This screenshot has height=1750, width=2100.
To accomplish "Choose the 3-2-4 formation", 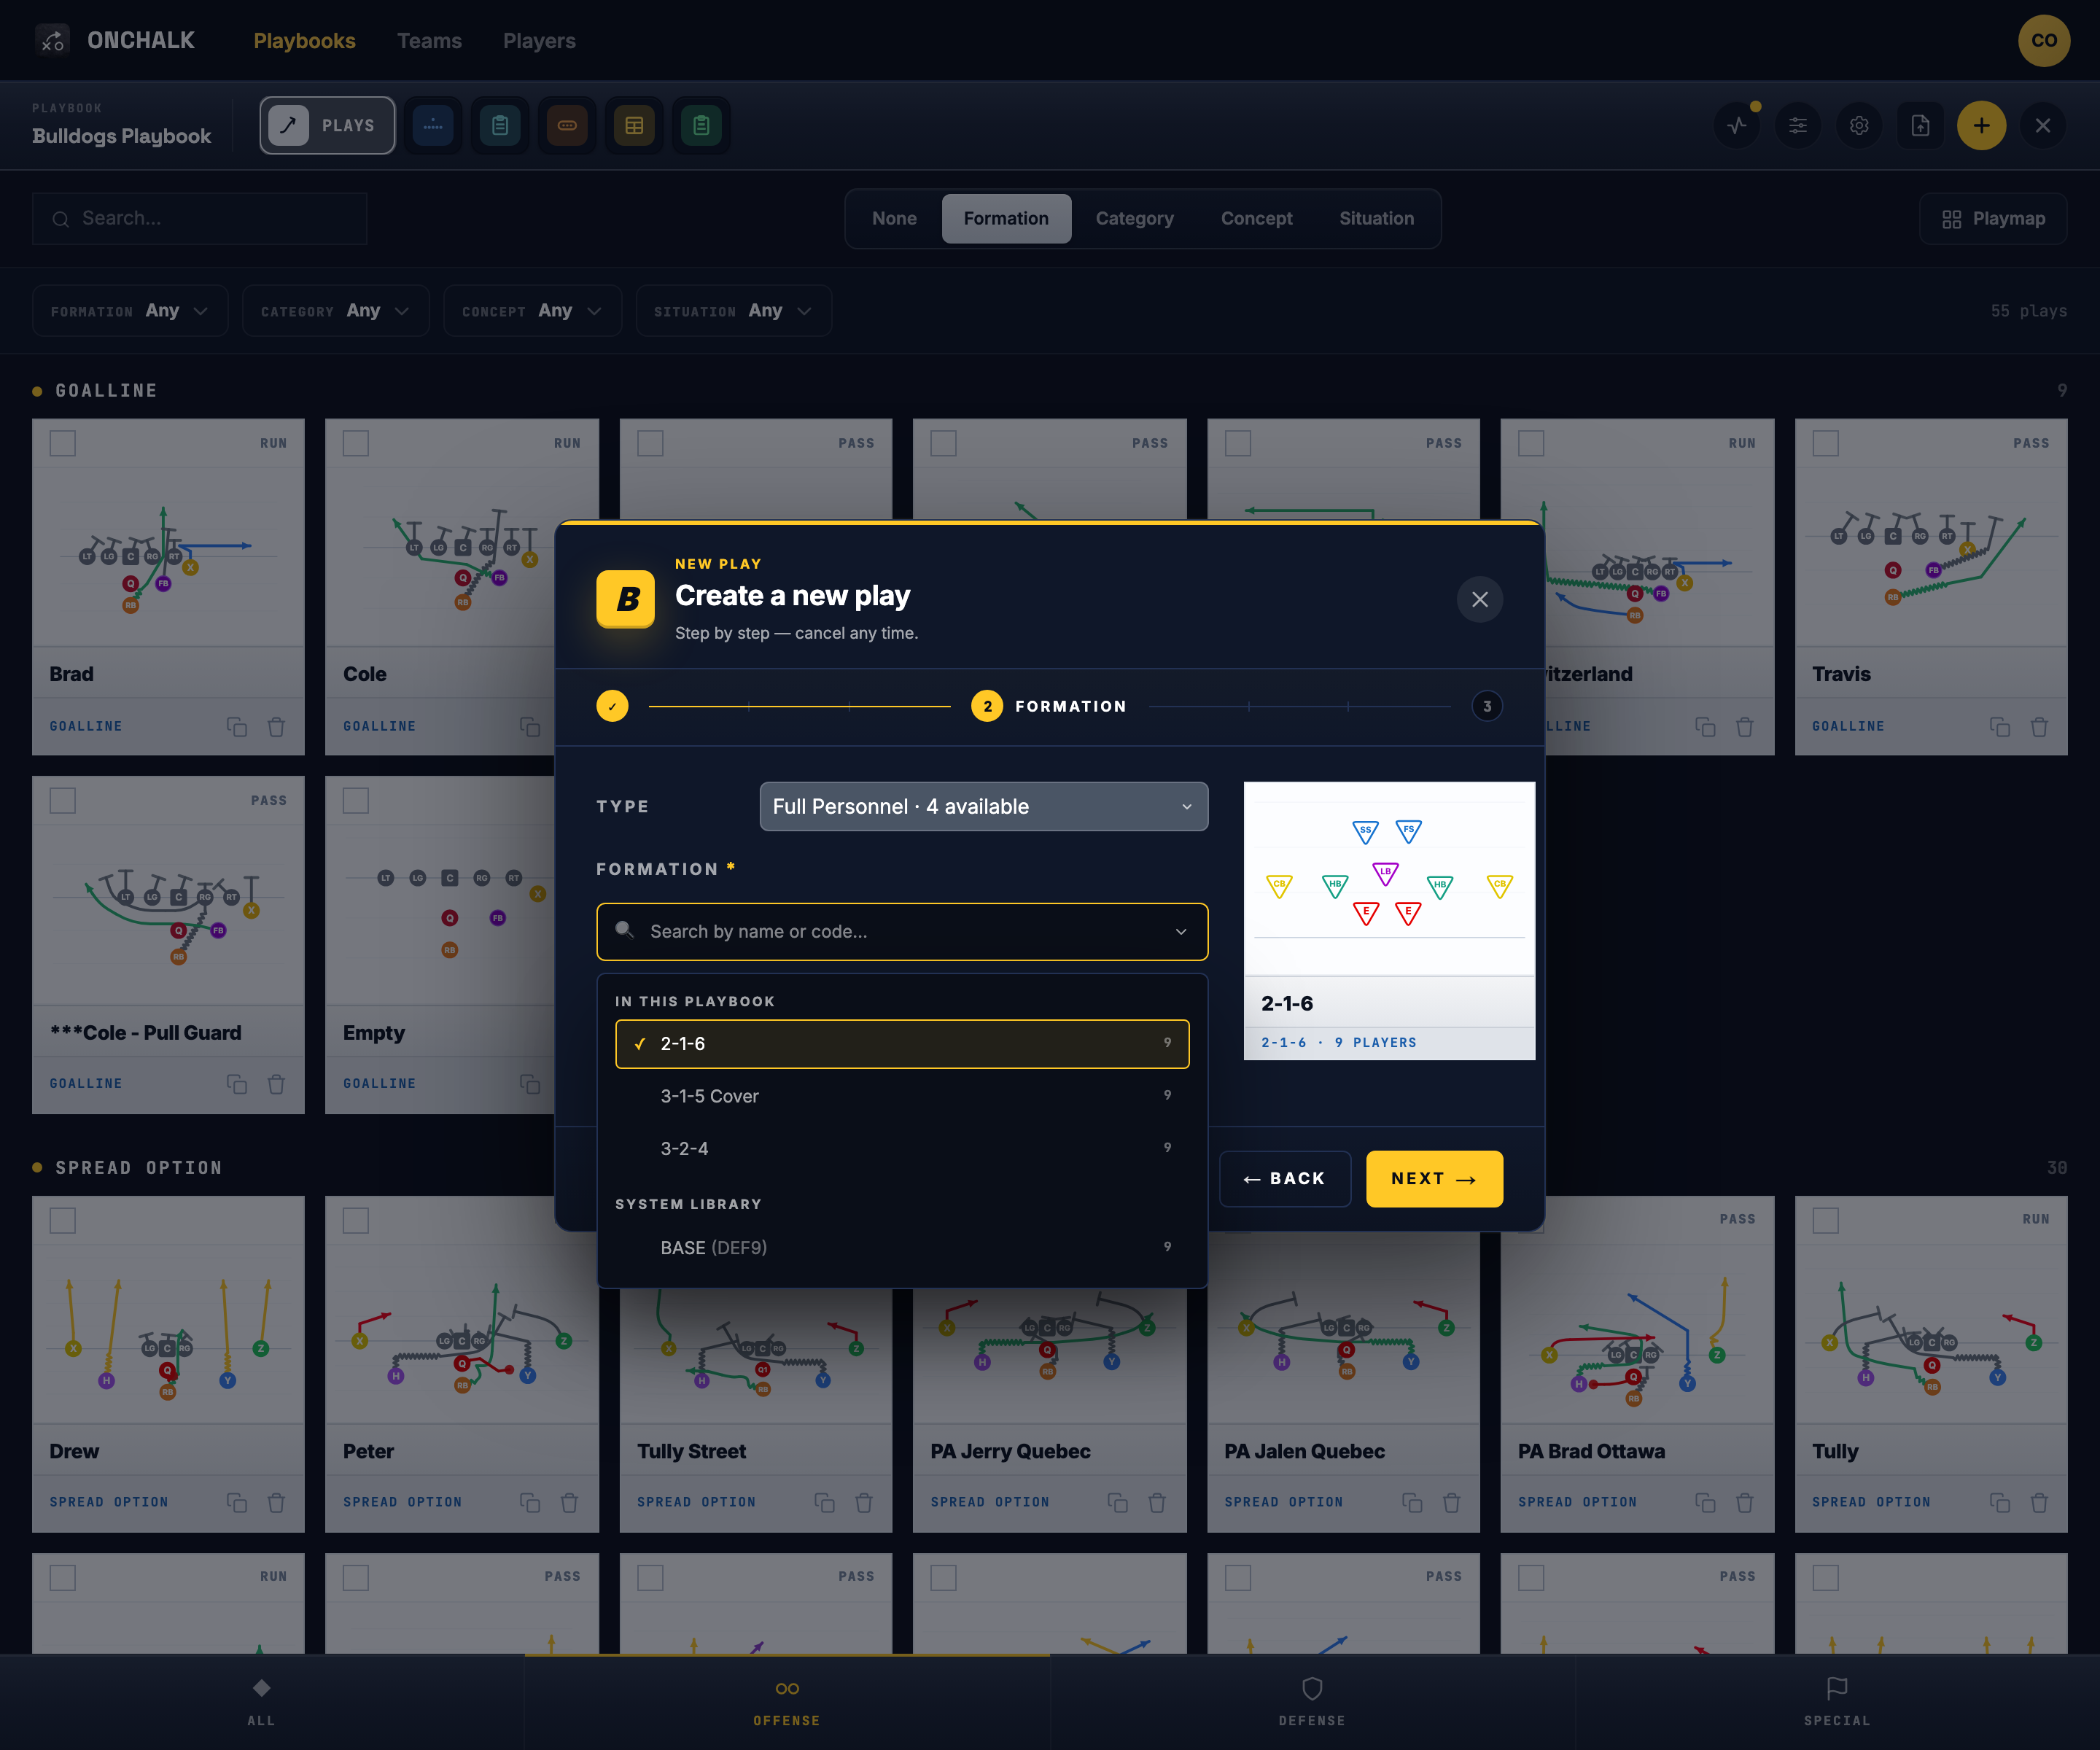I will (x=902, y=1148).
